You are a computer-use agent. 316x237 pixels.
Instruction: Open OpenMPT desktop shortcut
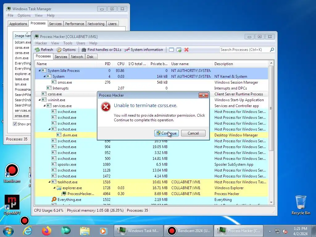coord(12,205)
